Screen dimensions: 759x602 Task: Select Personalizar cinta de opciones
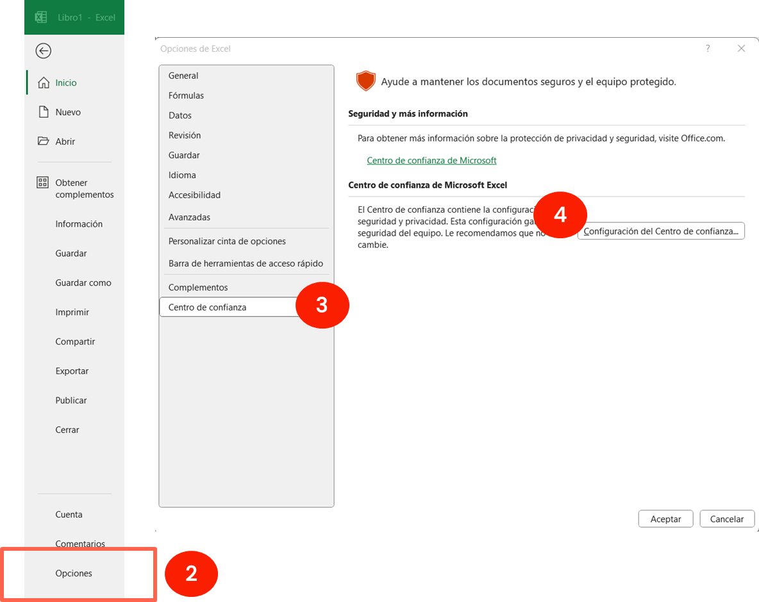(x=246, y=241)
